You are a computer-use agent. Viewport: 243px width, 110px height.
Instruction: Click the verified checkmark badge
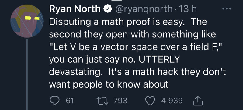point(107,9)
